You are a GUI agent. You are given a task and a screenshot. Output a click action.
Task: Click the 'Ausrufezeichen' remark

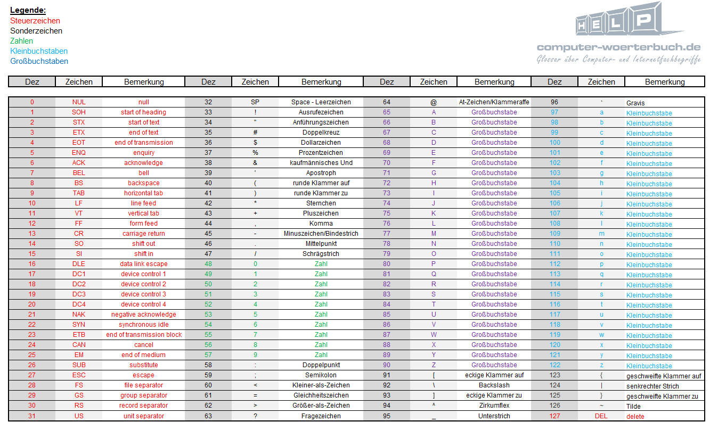click(321, 112)
